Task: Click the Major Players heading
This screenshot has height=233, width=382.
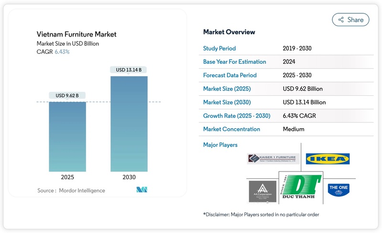Action: tap(220, 145)
